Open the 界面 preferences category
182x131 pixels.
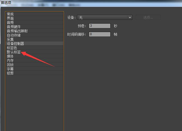point(34,18)
